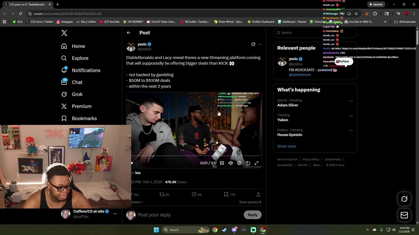Viewport: 419px width, 235px height.
Task: Share the post using the share icon
Action: 258,195
